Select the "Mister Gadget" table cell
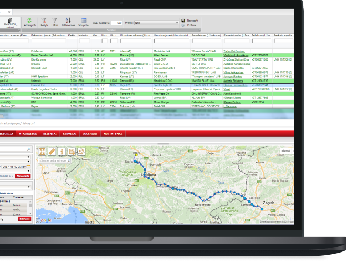The width and height of the screenshot is (347, 262). tap(171, 102)
